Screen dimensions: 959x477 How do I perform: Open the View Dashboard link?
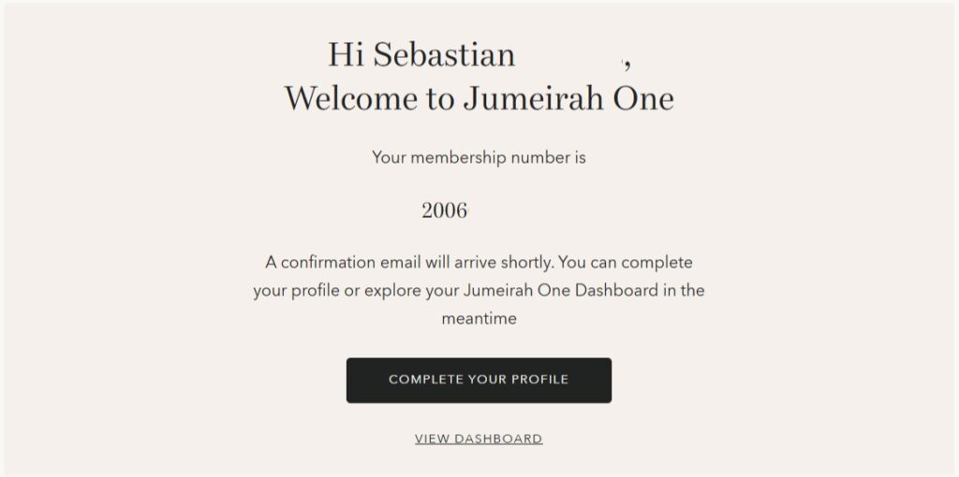click(x=479, y=439)
